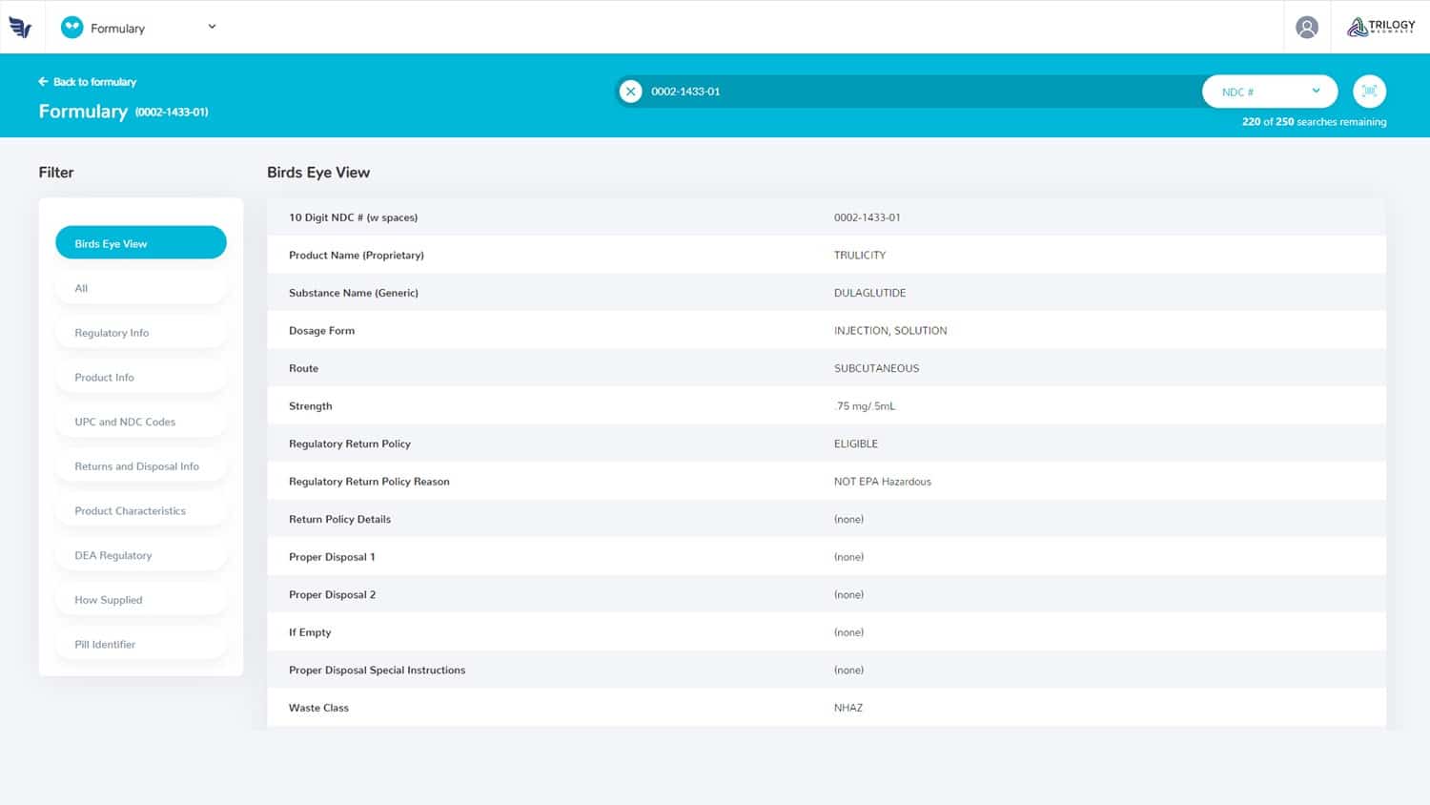Image resolution: width=1430 pixels, height=805 pixels.
Task: Click the NHAZ waste class value
Action: click(x=848, y=708)
